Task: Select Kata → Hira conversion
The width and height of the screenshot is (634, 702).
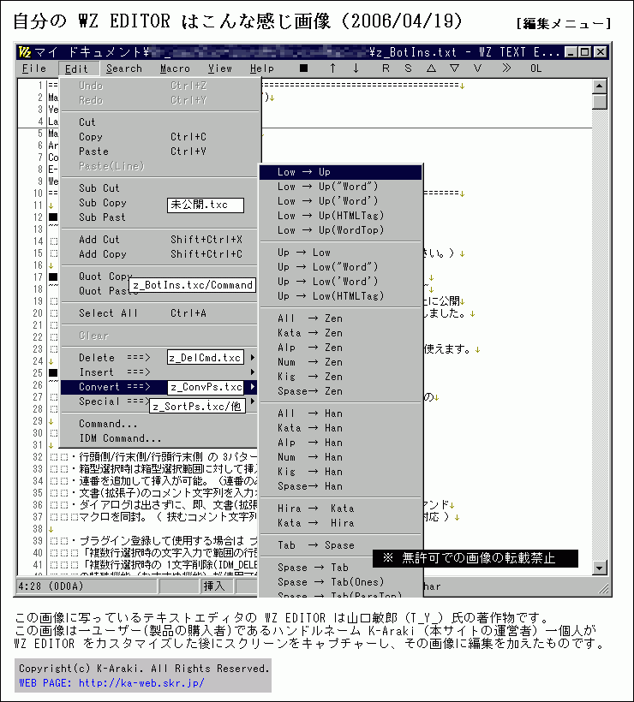Action: point(340,523)
